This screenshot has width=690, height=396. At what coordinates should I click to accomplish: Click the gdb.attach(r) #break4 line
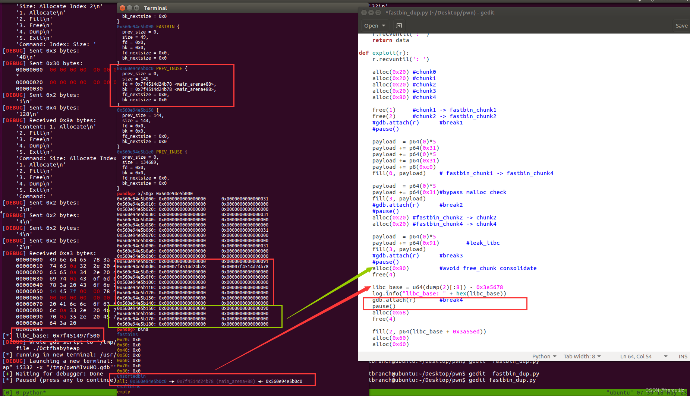click(417, 300)
